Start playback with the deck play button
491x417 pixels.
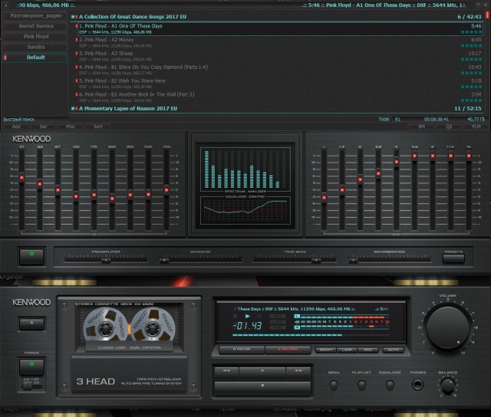point(262,371)
